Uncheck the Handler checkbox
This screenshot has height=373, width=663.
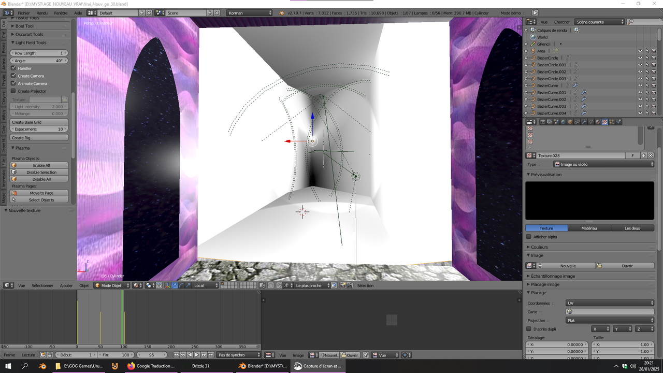pos(13,68)
